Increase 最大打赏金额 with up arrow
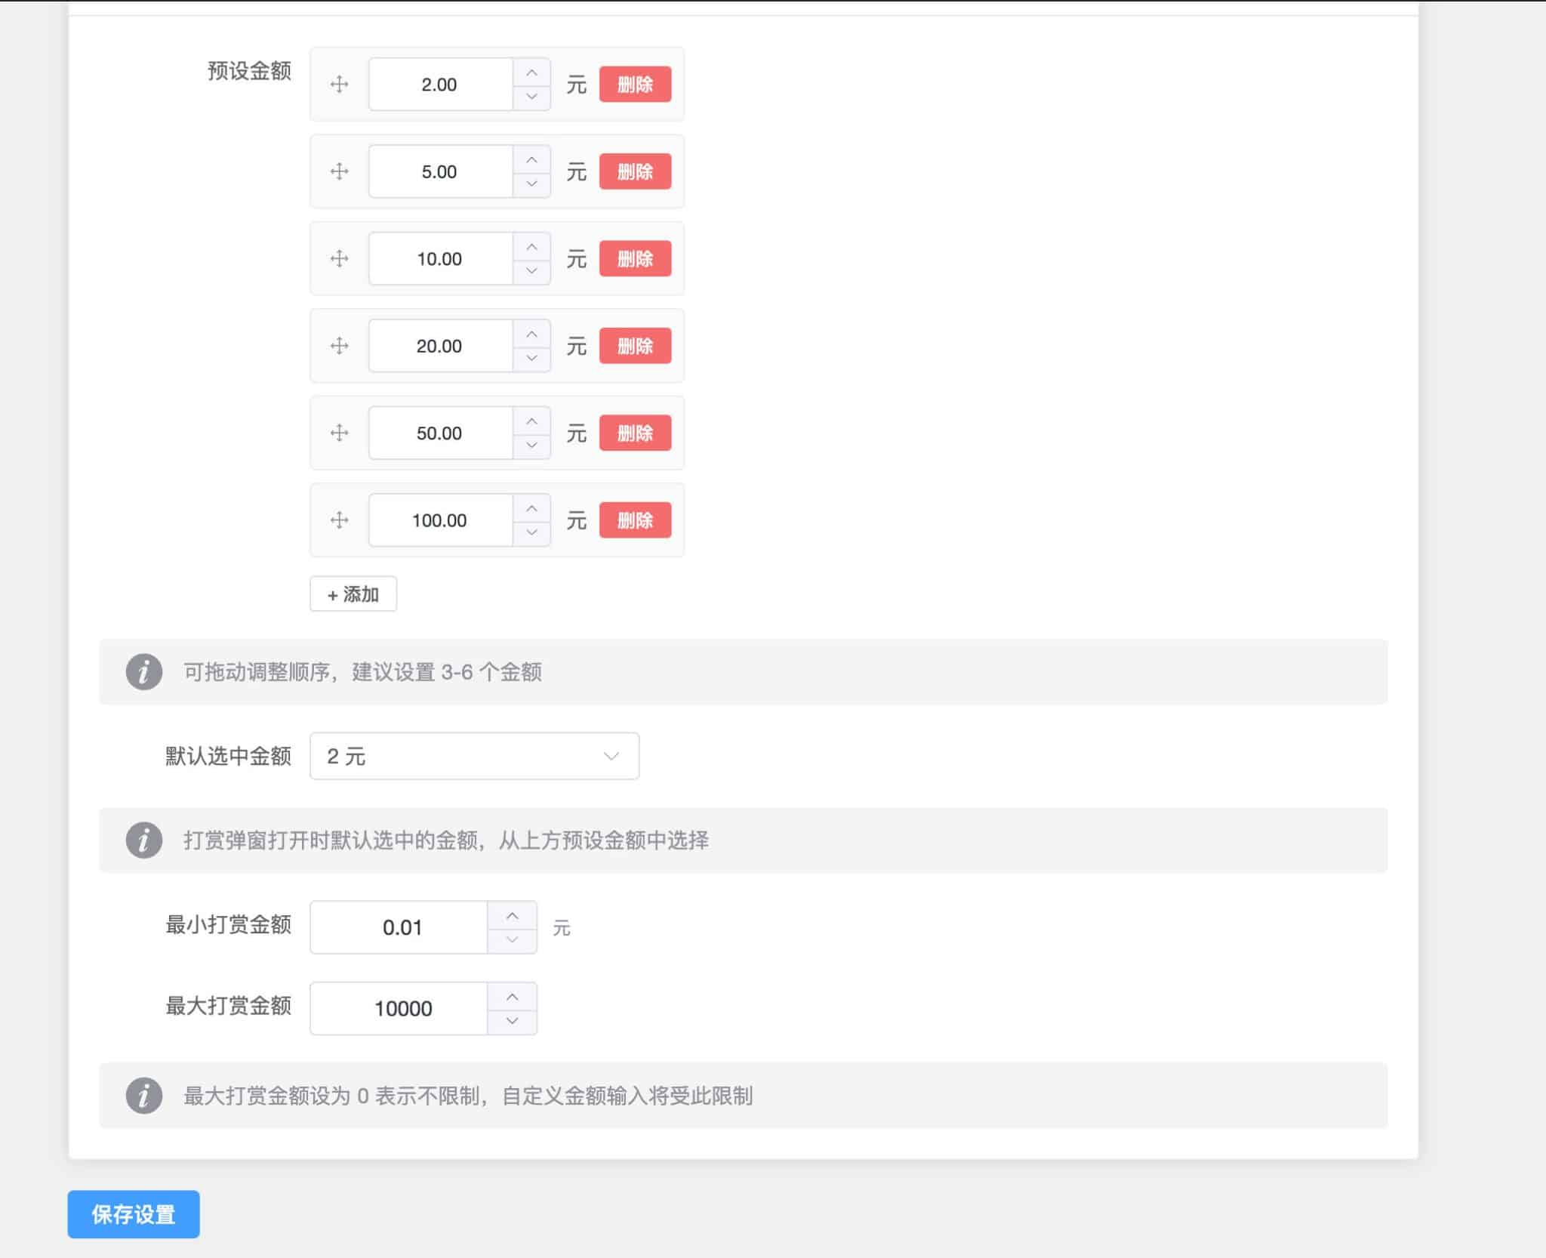This screenshot has height=1258, width=1546. [513, 996]
